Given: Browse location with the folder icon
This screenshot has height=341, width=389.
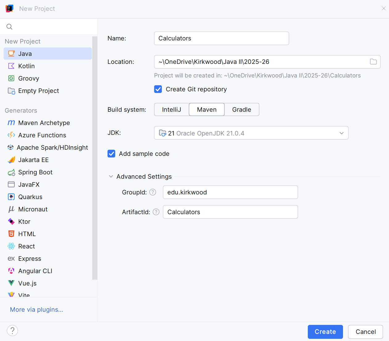Looking at the screenshot, I should tap(373, 62).
